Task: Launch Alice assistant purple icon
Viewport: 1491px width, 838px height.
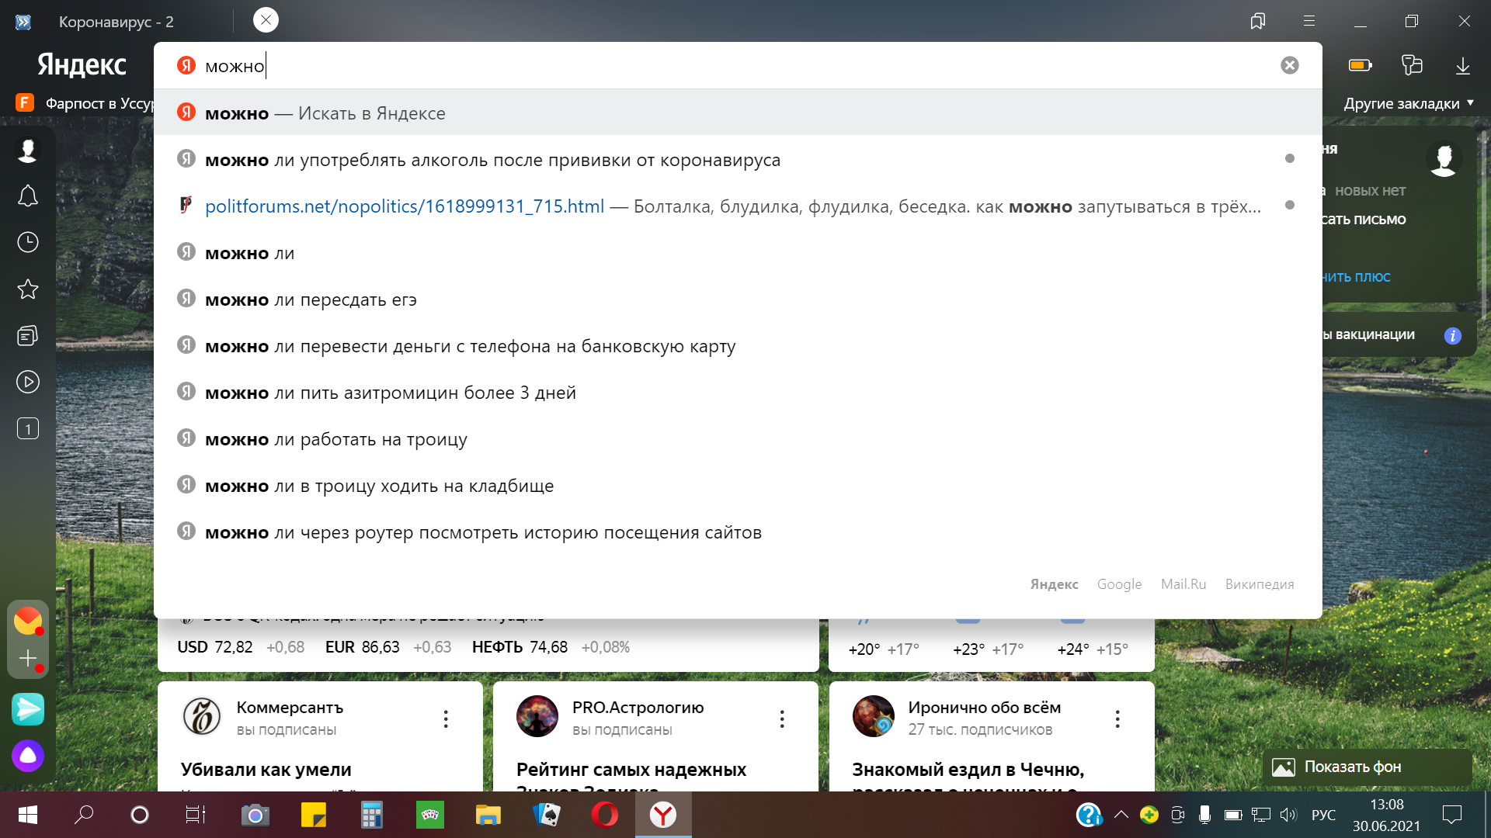Action: tap(28, 755)
